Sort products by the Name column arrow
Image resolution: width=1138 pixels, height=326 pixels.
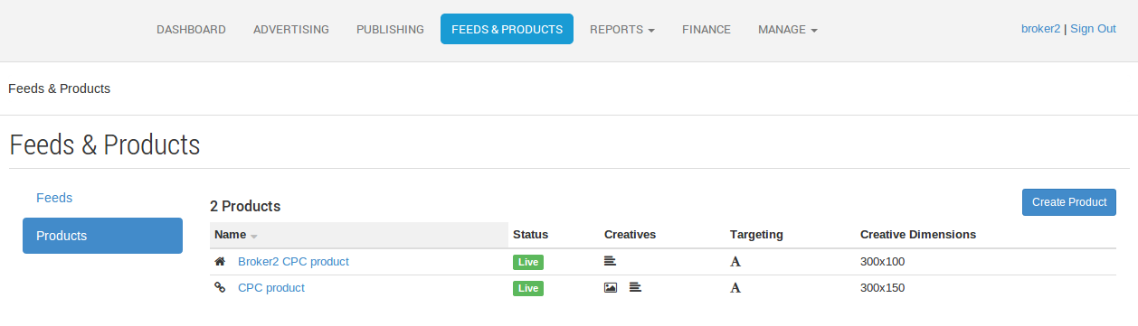click(x=254, y=236)
